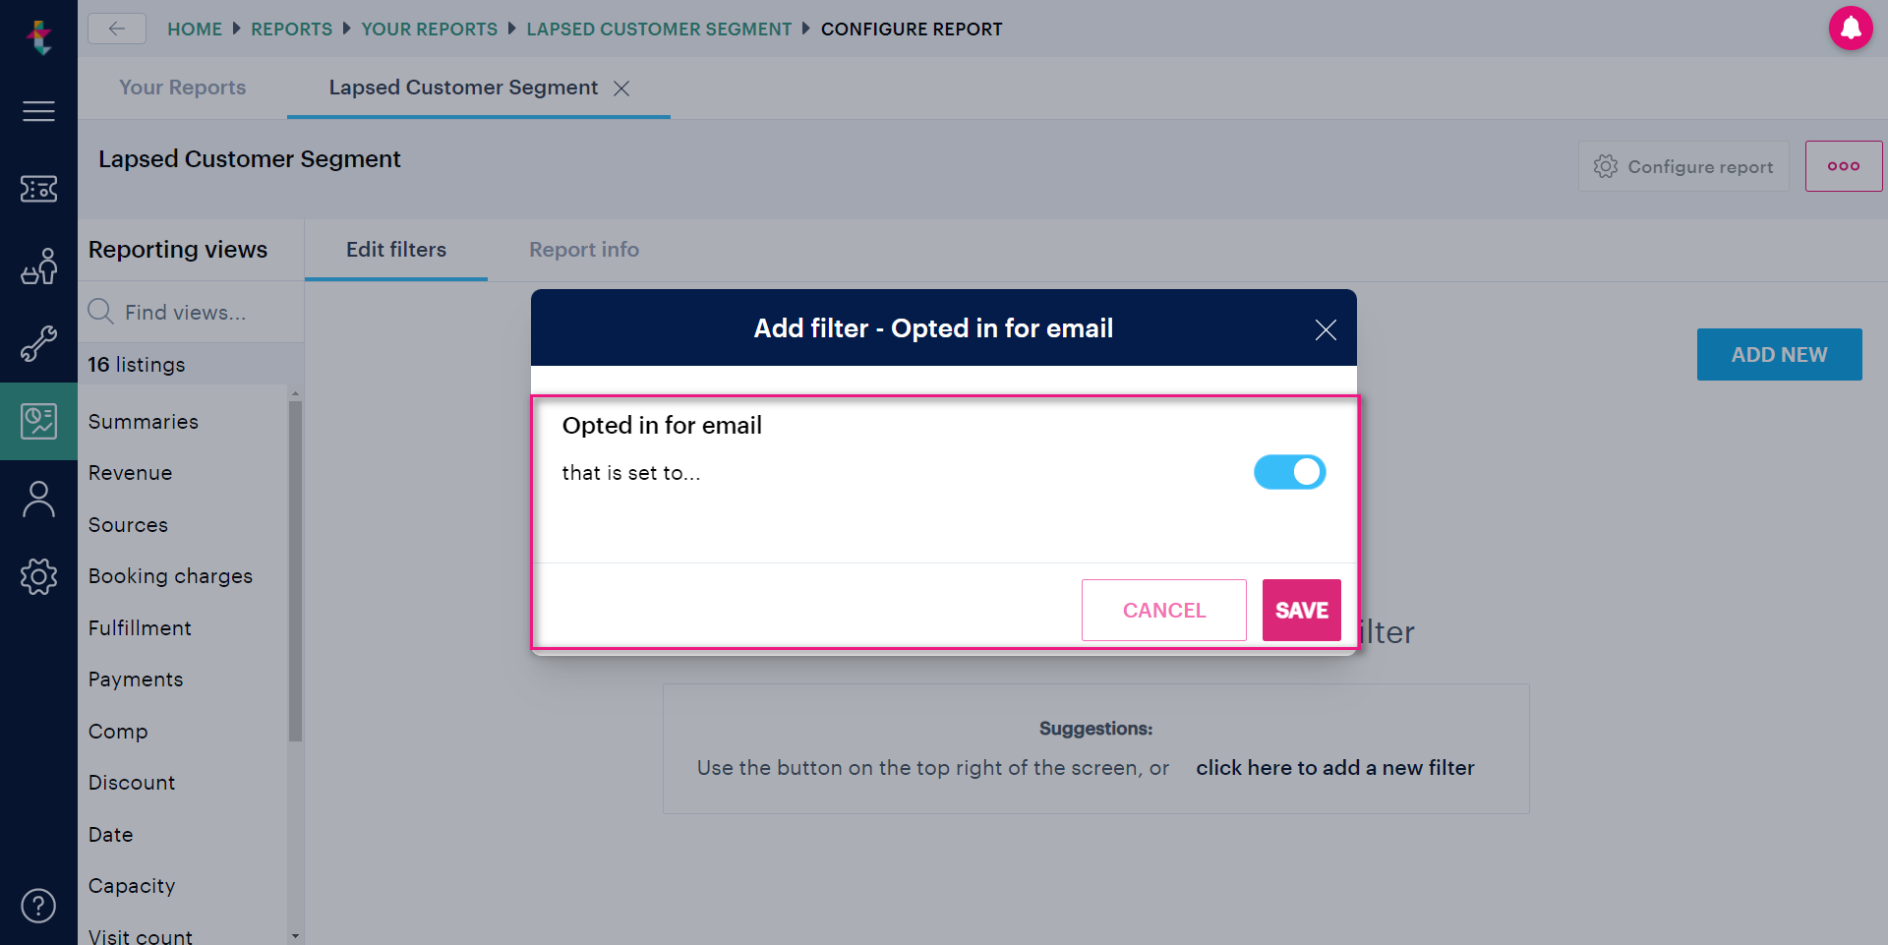This screenshot has height=945, width=1888.
Task: Open the hamburger navigation menu
Action: click(38, 111)
